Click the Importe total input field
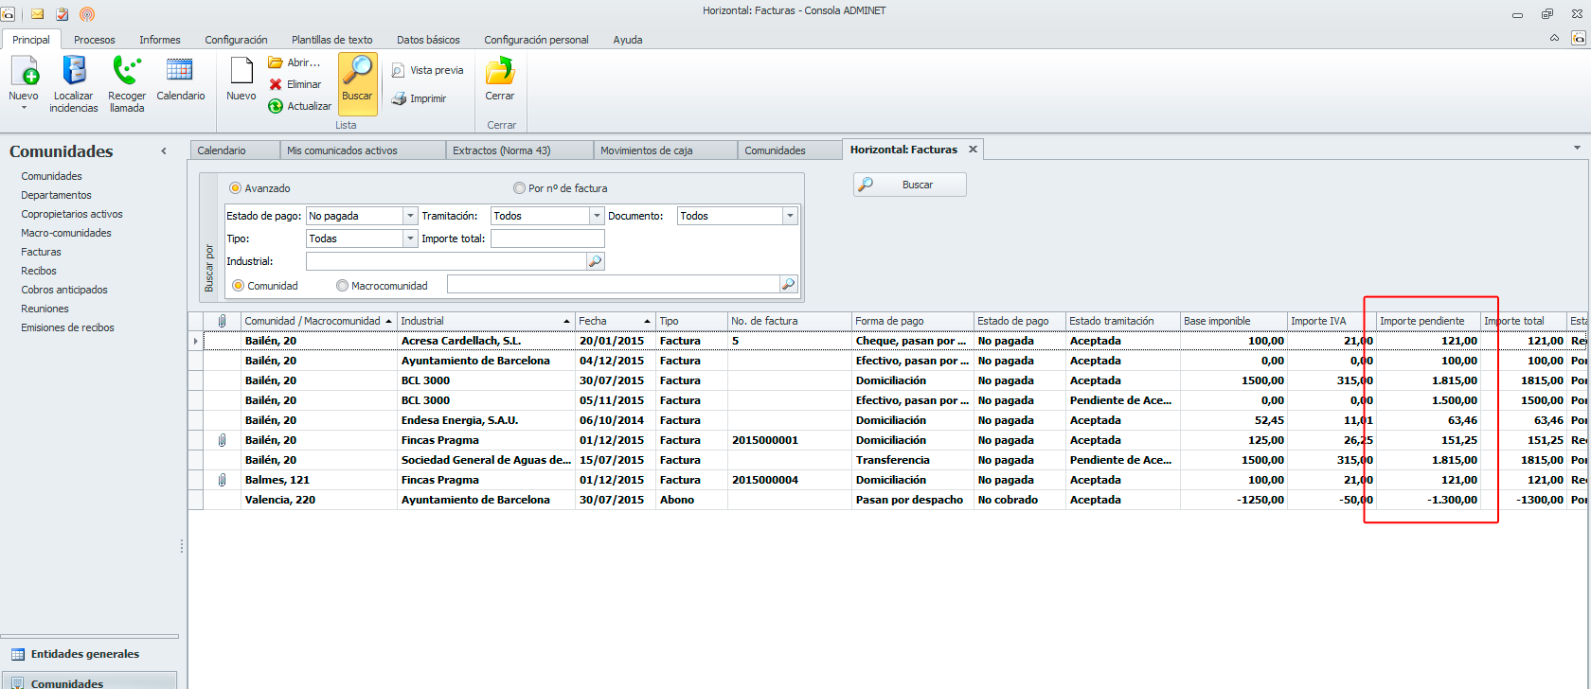Screen dimensions: 1591x689 coord(547,238)
